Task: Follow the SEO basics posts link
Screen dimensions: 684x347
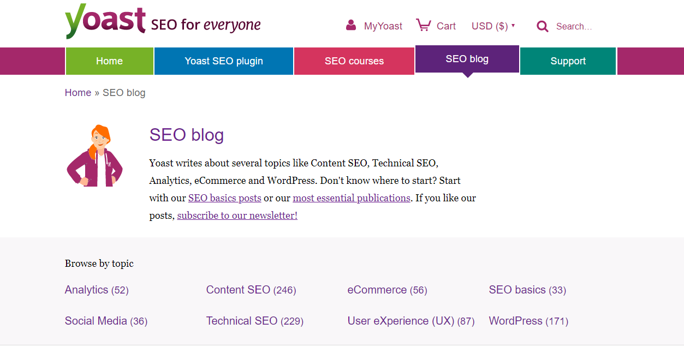Action: coord(225,198)
